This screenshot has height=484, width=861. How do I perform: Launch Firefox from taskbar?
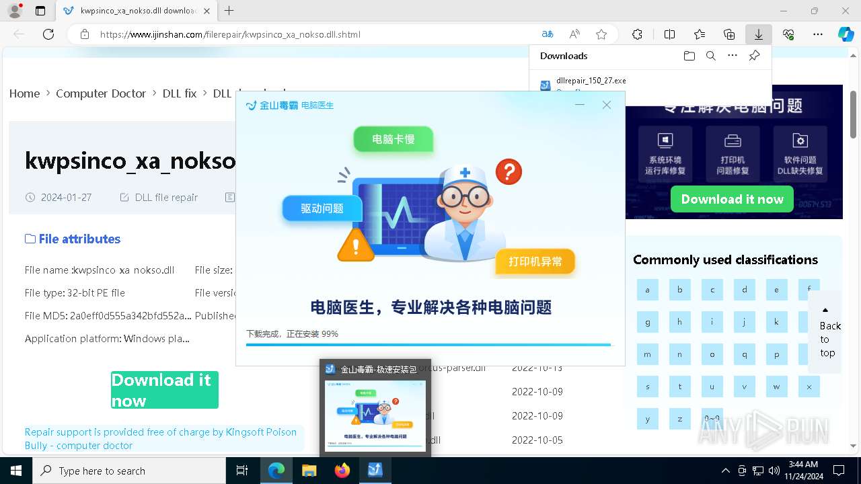(x=342, y=471)
